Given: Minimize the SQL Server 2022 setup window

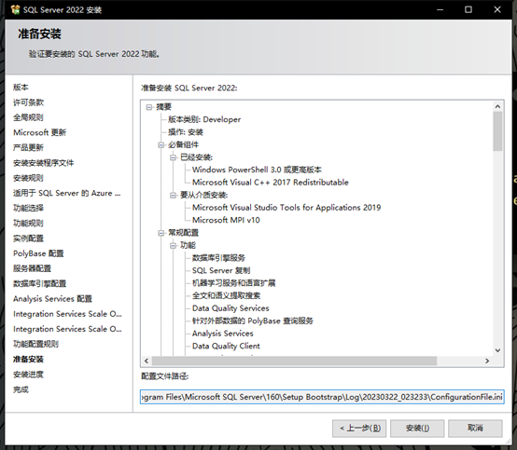Looking at the screenshot, I should click(440, 9).
